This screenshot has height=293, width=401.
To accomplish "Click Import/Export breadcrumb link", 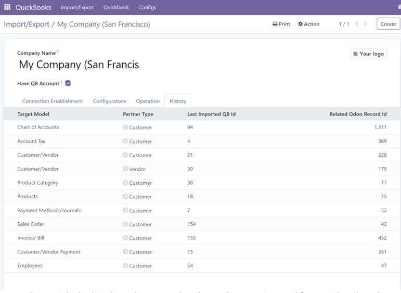I will coord(27,24).
